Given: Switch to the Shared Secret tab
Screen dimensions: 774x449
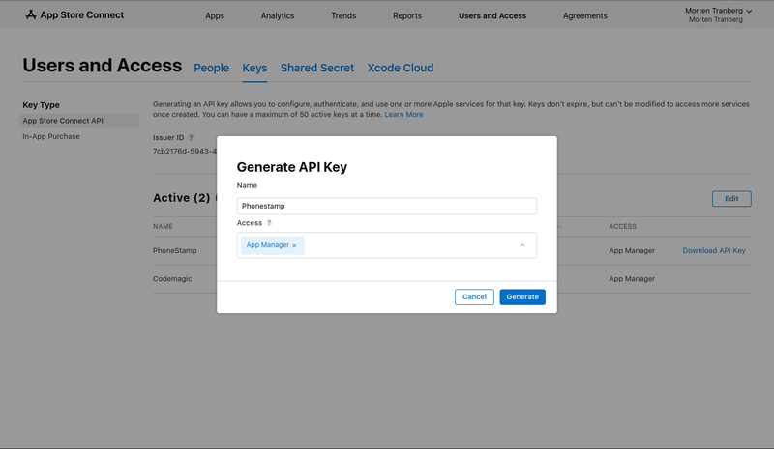Looking at the screenshot, I should point(317,68).
